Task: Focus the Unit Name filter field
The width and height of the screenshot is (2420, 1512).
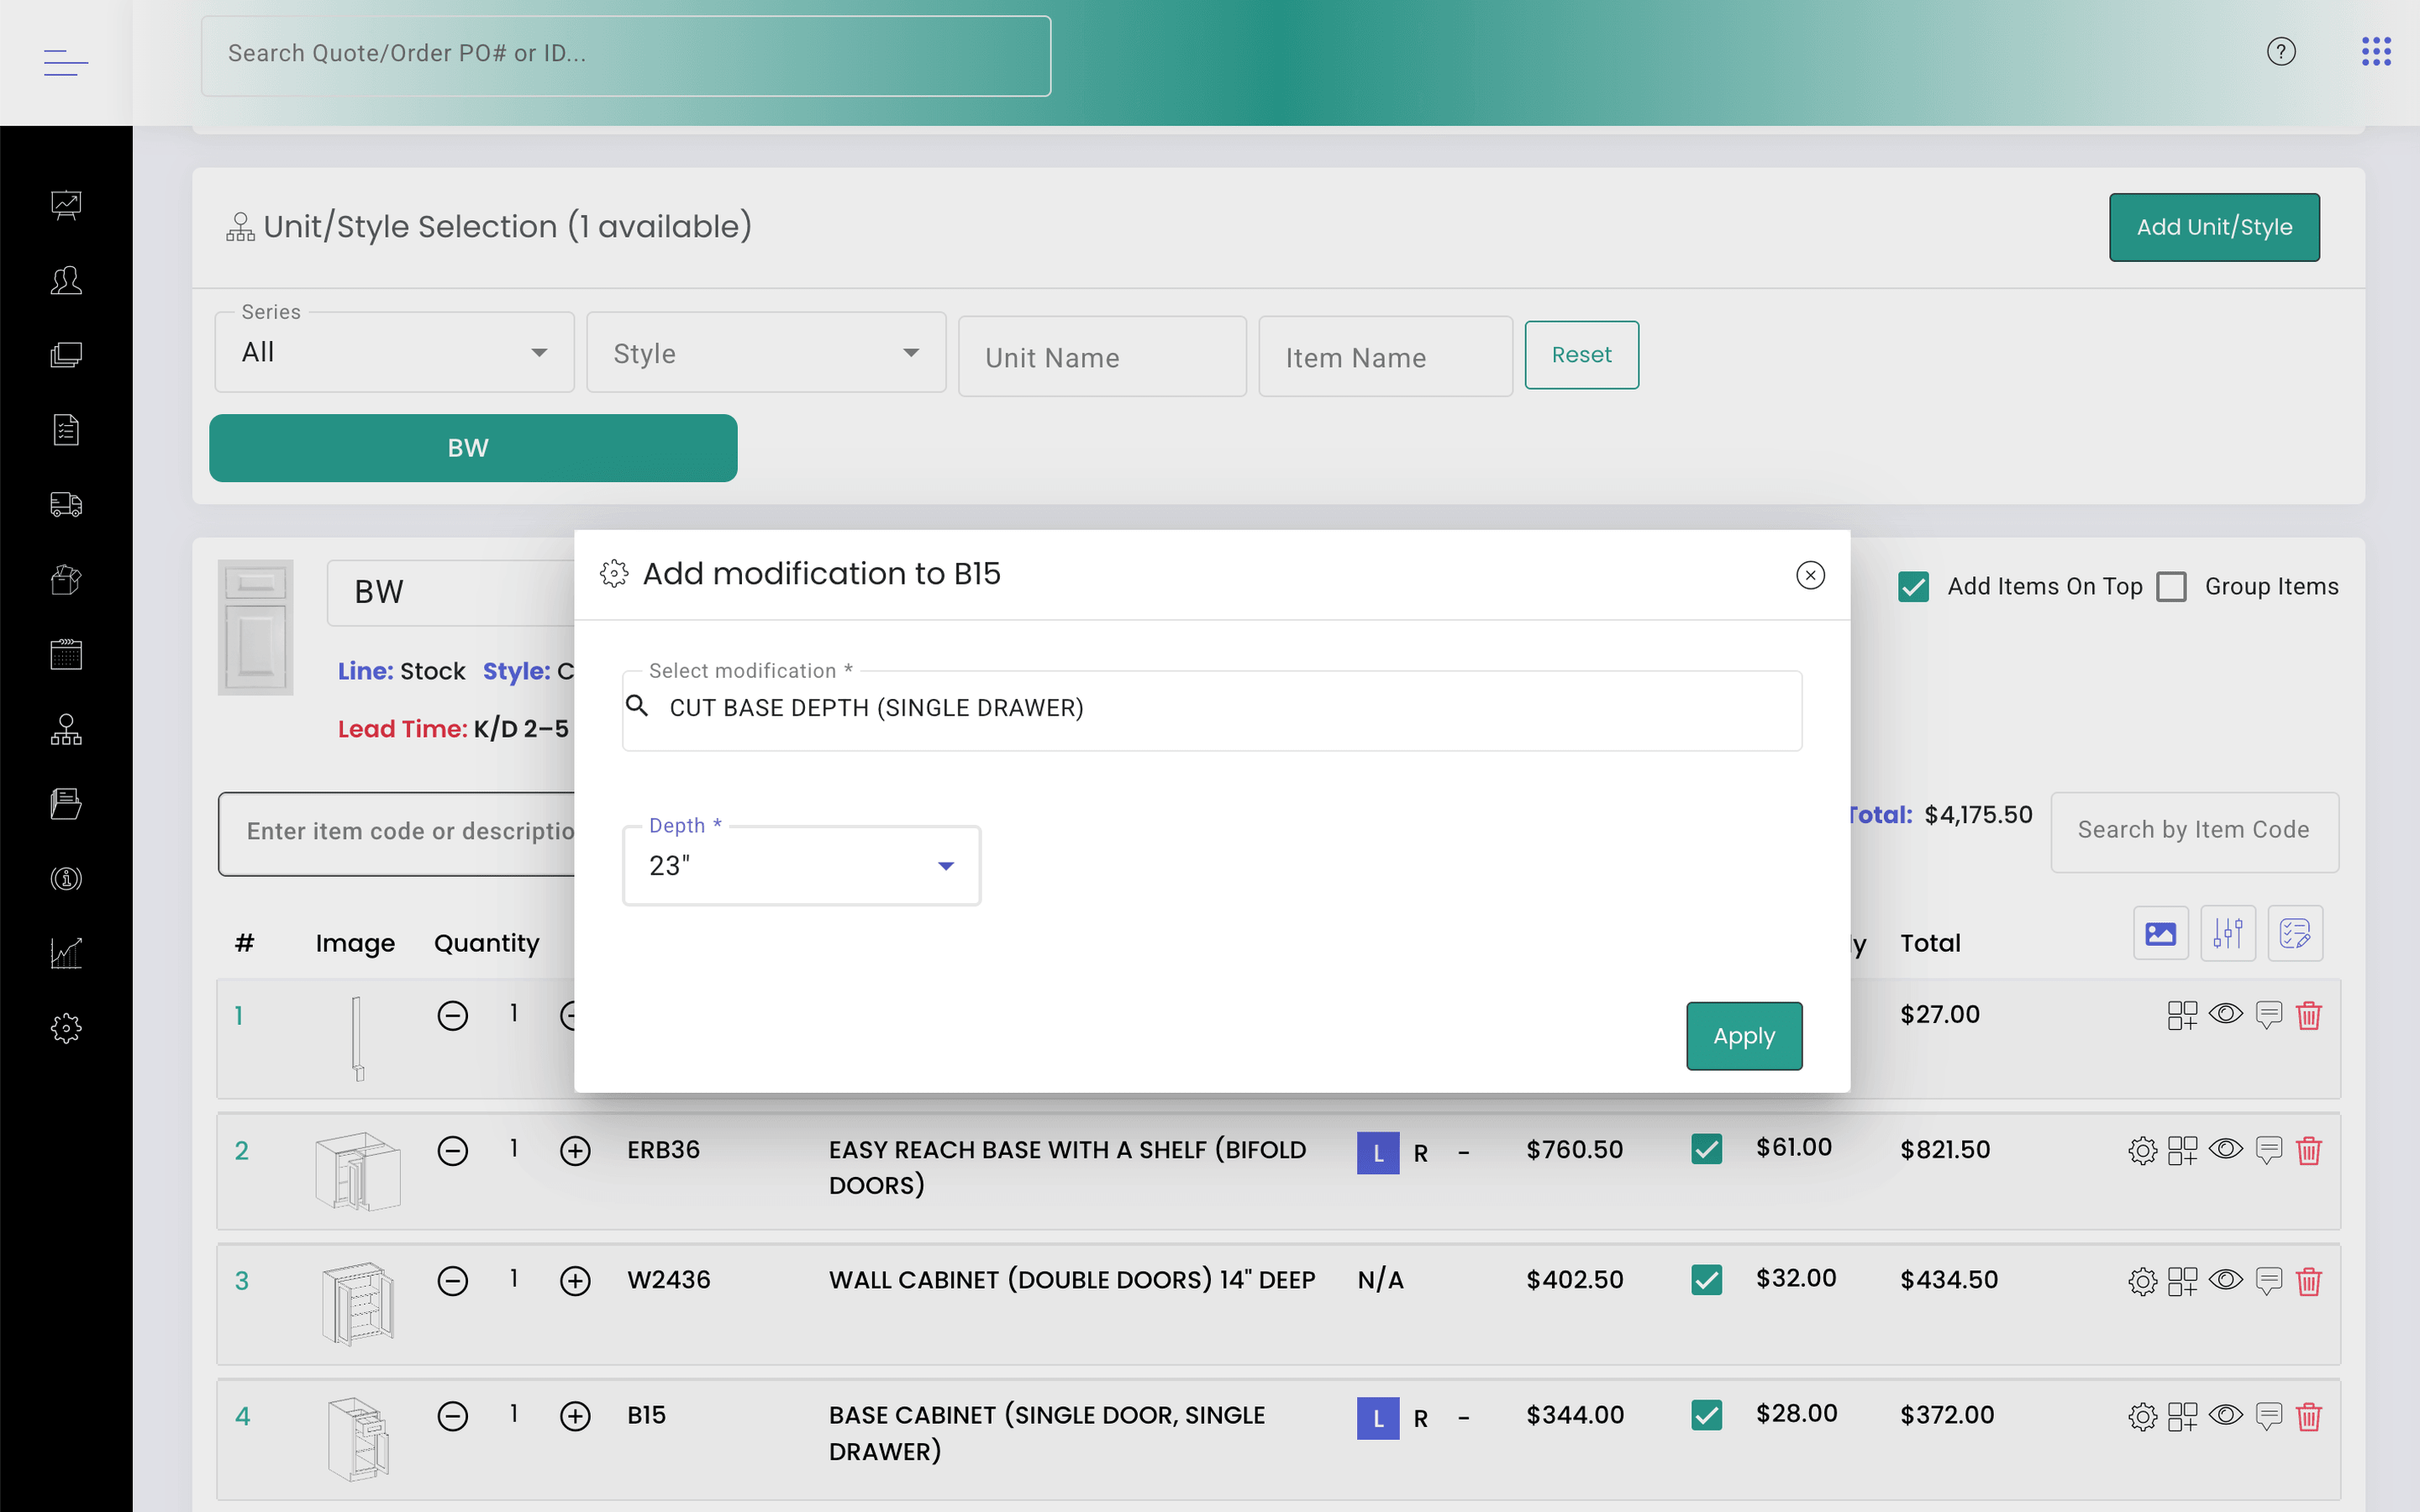Action: coord(1102,357)
